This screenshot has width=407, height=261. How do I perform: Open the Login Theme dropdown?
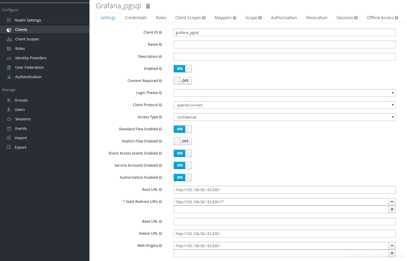pos(285,93)
